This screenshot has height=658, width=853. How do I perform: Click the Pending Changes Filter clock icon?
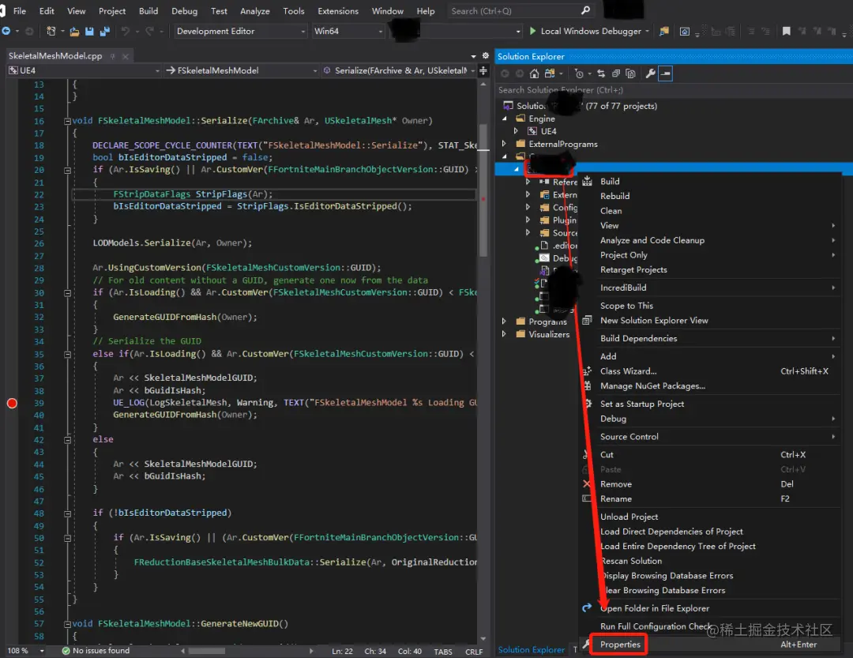click(579, 73)
